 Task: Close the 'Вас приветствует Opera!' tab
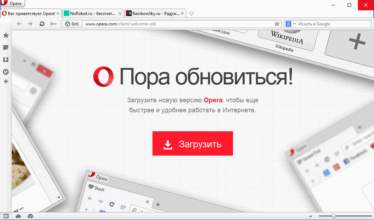[x=58, y=14]
